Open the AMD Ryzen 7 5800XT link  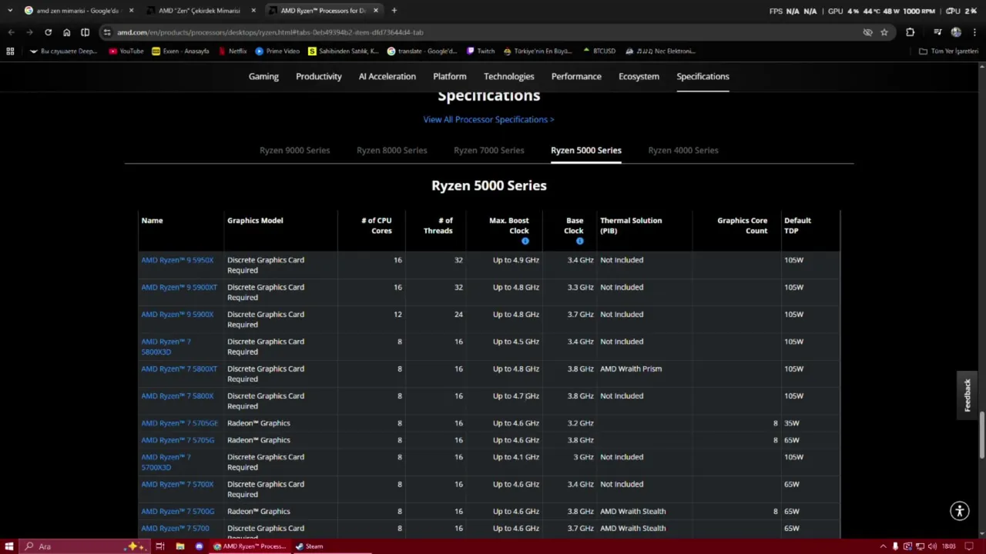(x=179, y=369)
